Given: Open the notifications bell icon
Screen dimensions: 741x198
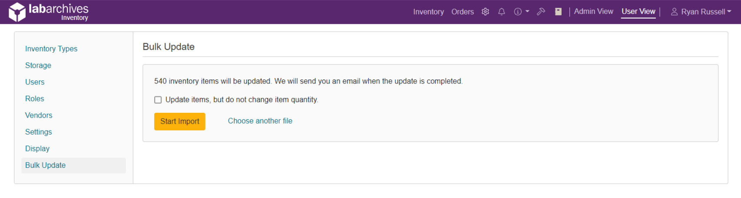Looking at the screenshot, I should coord(501,12).
